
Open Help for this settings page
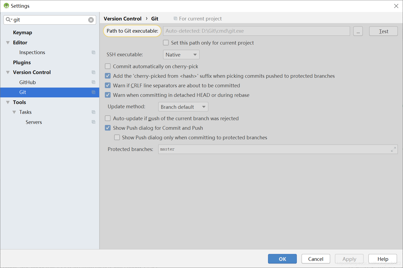pyautogui.click(x=383, y=259)
